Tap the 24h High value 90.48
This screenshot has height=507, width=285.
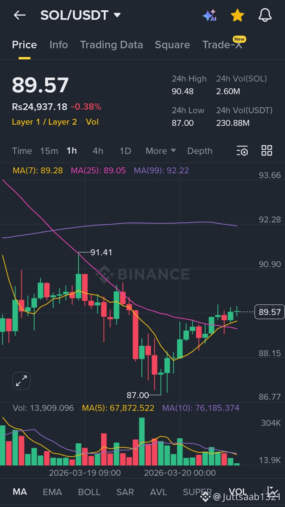[x=182, y=91]
